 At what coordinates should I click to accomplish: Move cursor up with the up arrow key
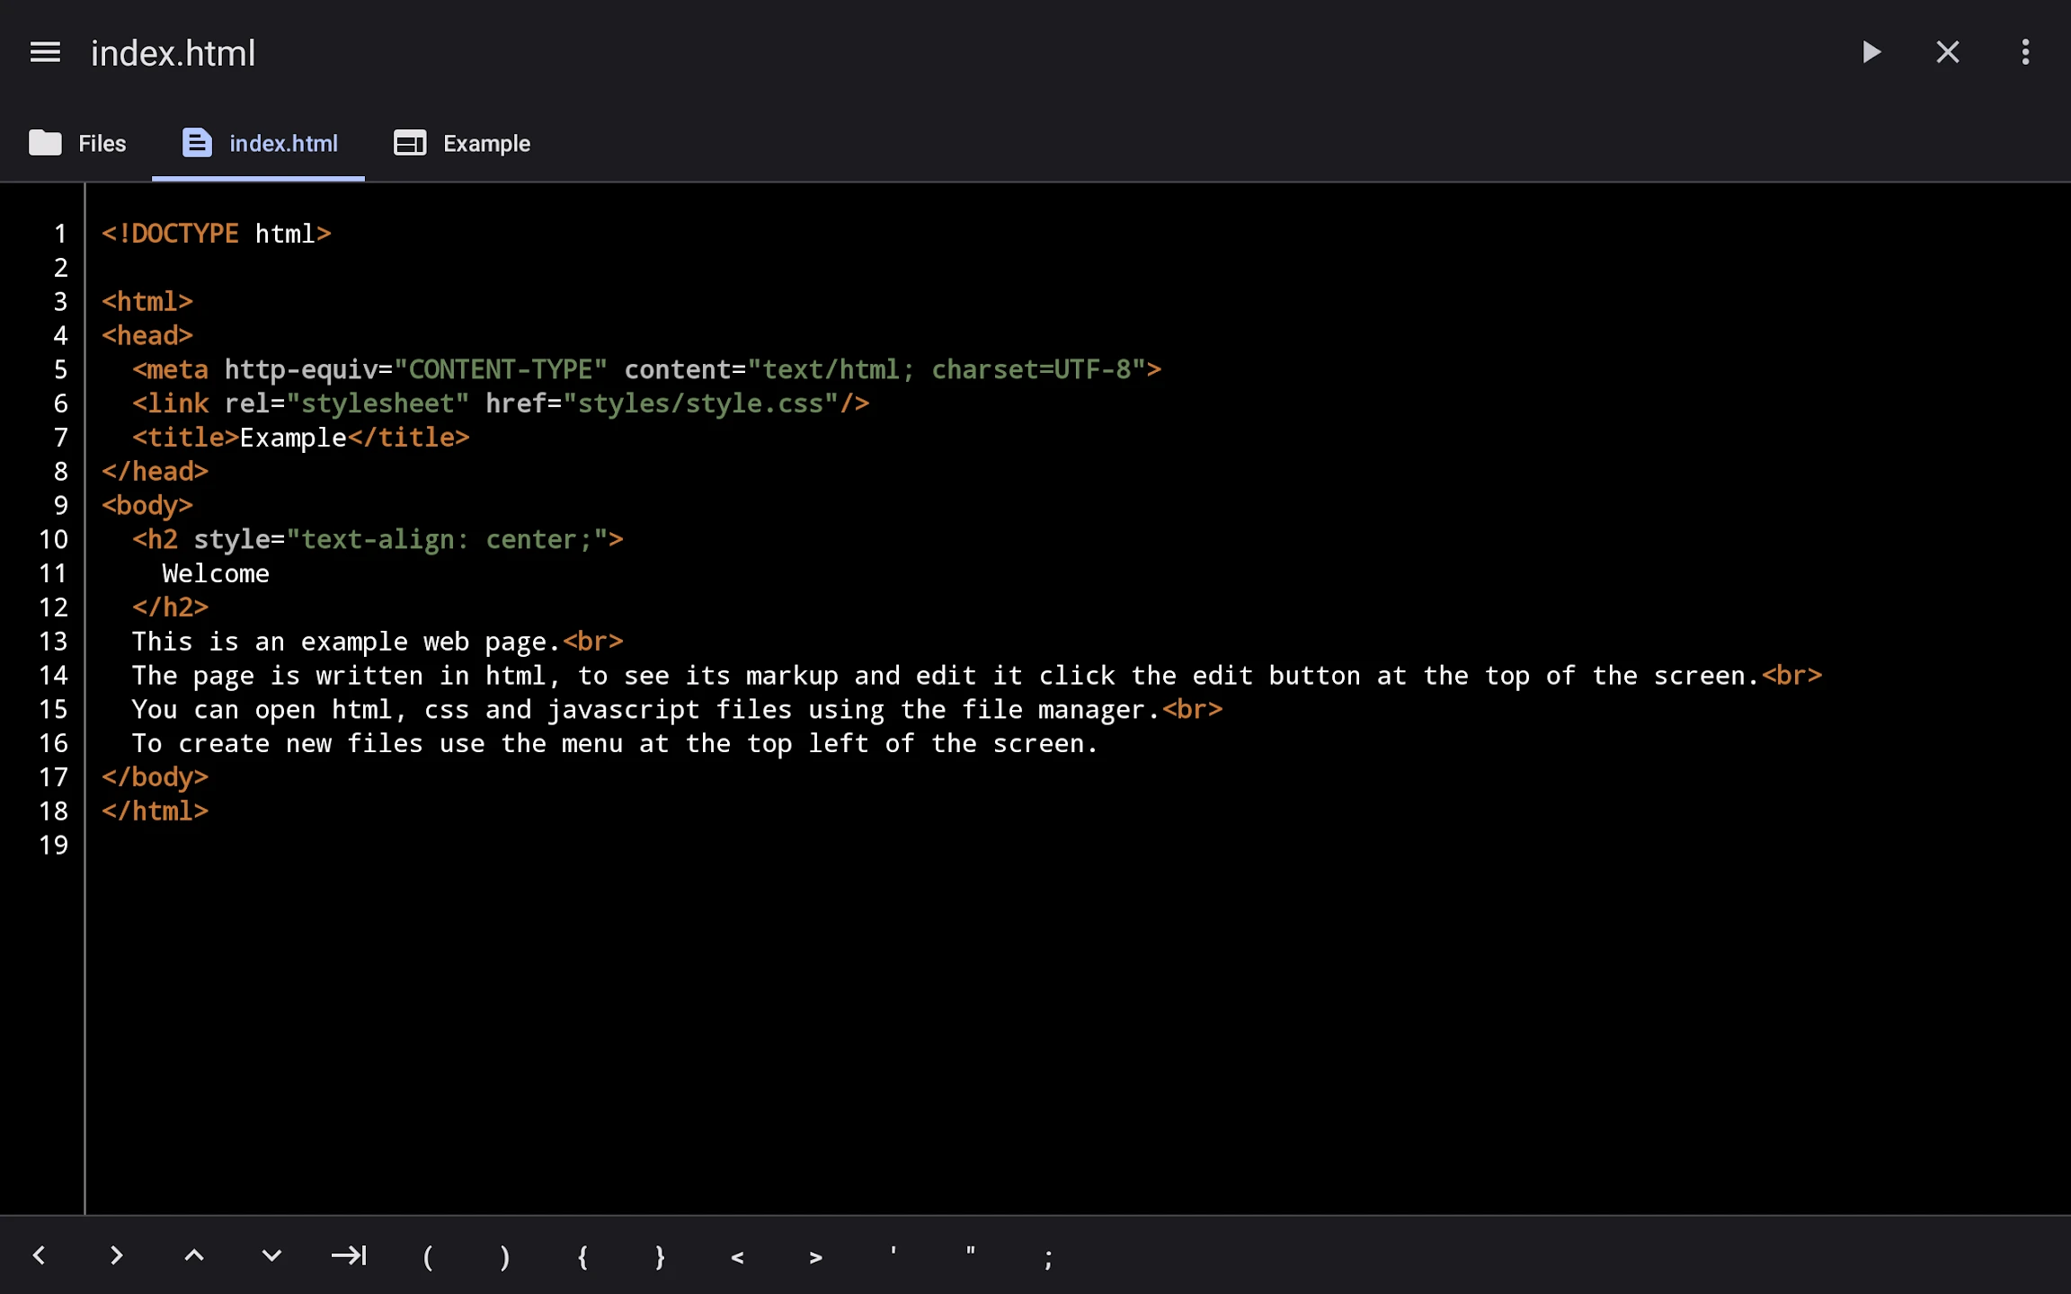click(194, 1255)
